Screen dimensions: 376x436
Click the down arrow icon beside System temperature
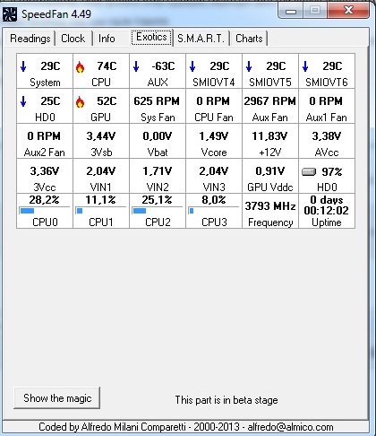pyautogui.click(x=23, y=66)
